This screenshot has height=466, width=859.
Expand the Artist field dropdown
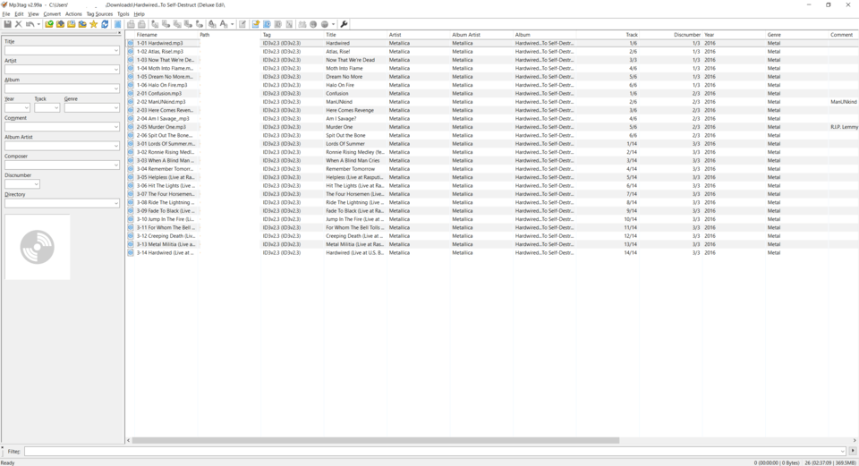pyautogui.click(x=116, y=70)
